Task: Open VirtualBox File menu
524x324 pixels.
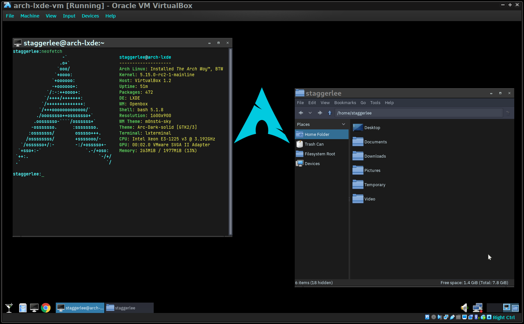Action: coord(10,16)
